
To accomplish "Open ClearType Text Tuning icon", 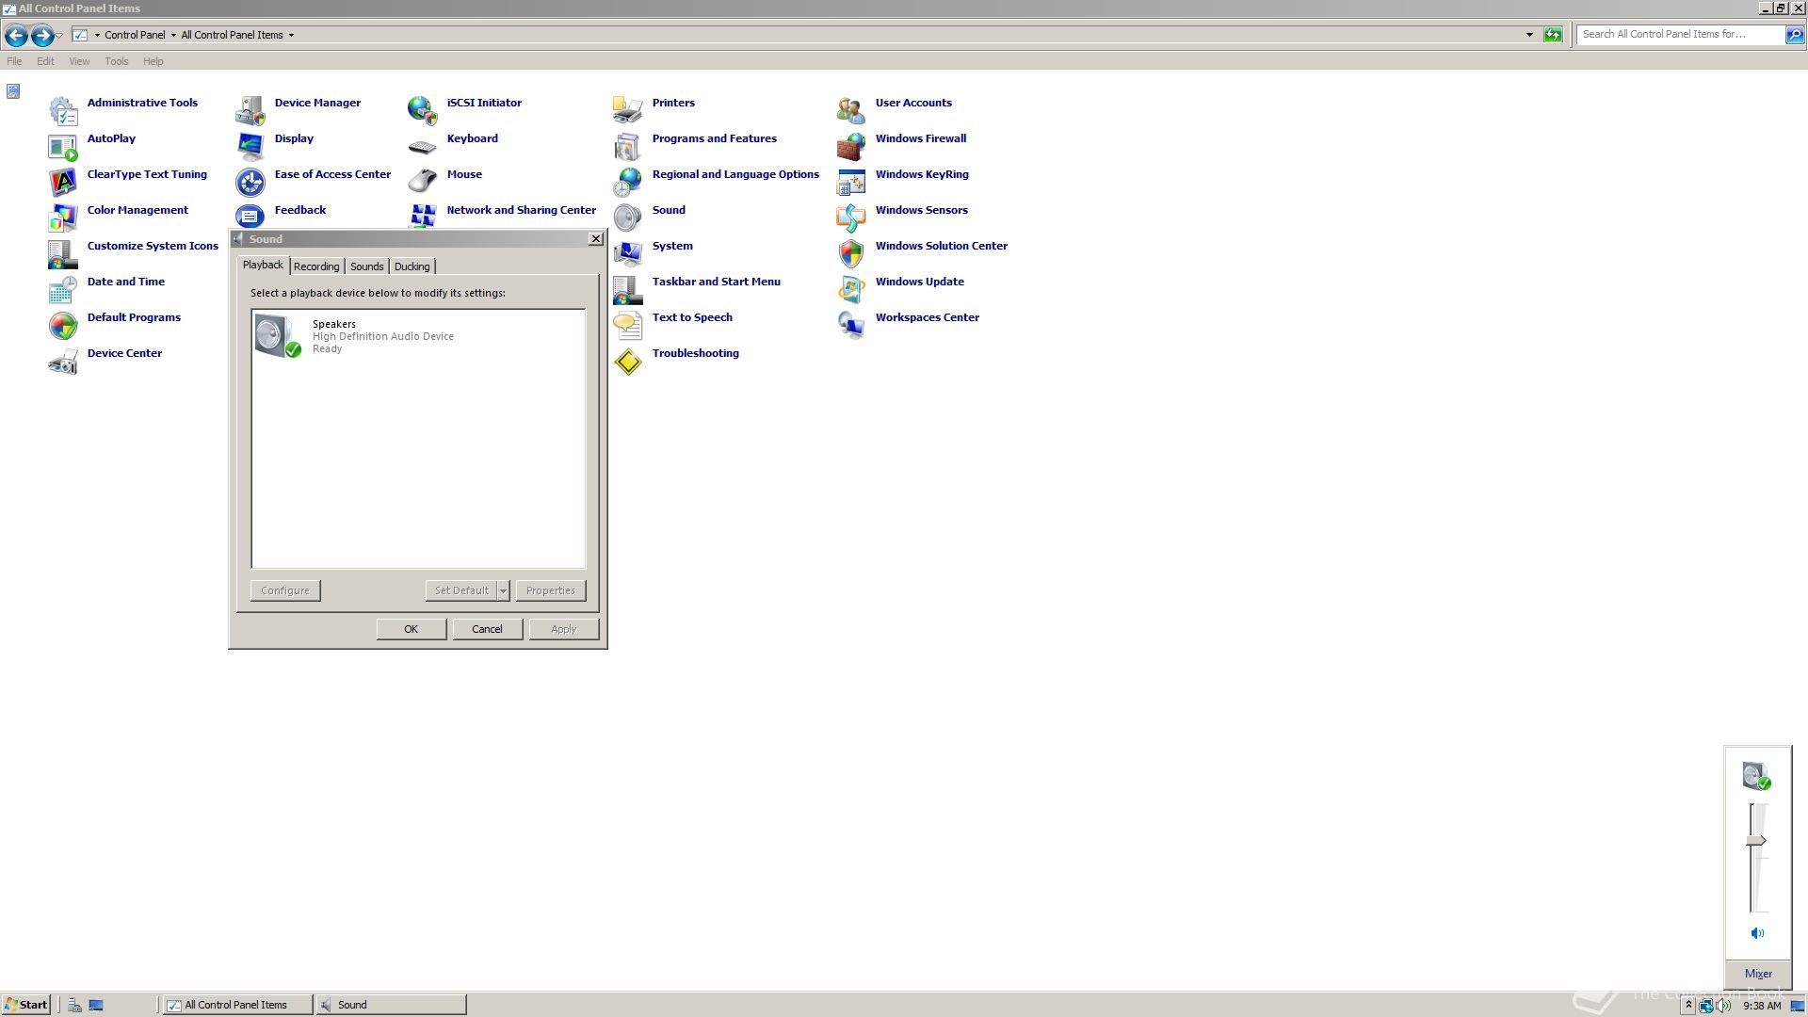I will pos(63,183).
